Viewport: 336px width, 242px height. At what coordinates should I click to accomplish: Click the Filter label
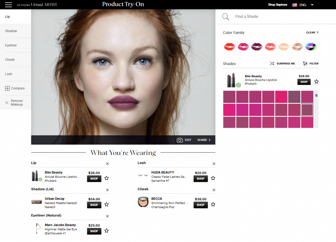point(314,63)
